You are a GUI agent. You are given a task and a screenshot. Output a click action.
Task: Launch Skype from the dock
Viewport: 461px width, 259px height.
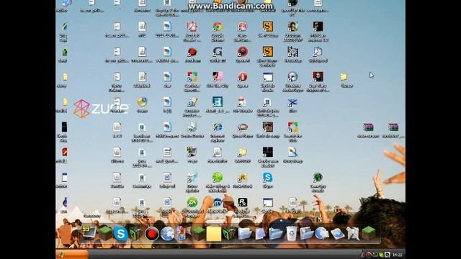120,234
